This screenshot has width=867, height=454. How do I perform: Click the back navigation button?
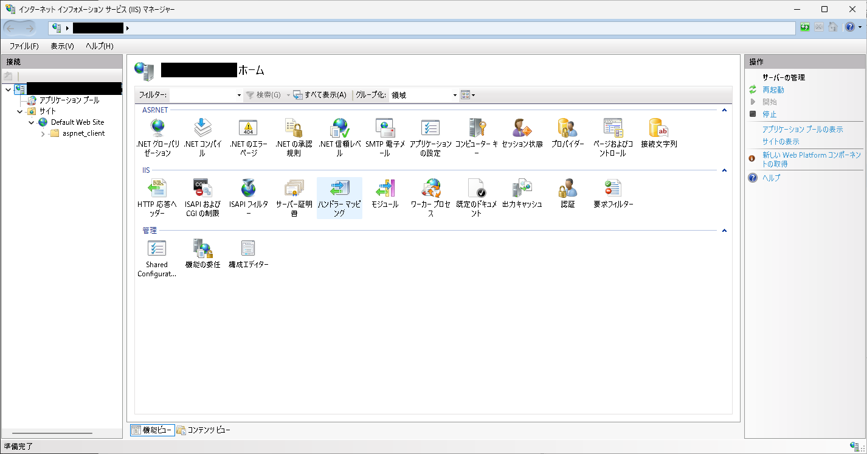click(11, 28)
